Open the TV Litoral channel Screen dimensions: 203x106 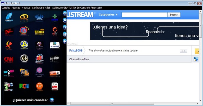tap(55, 45)
